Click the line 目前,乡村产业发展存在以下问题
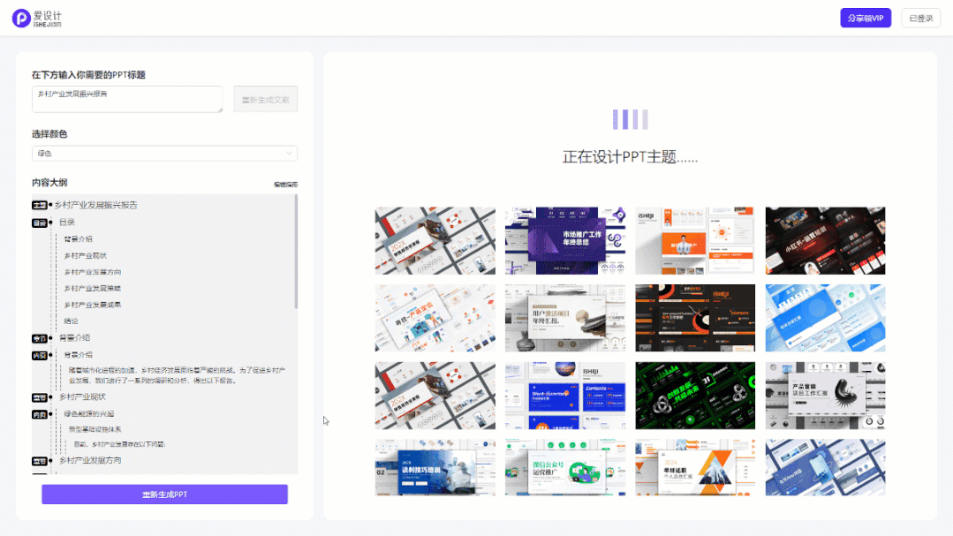 [119, 444]
